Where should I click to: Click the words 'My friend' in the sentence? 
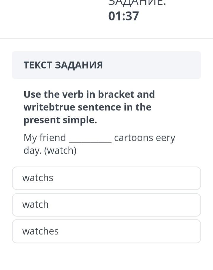tap(45, 138)
